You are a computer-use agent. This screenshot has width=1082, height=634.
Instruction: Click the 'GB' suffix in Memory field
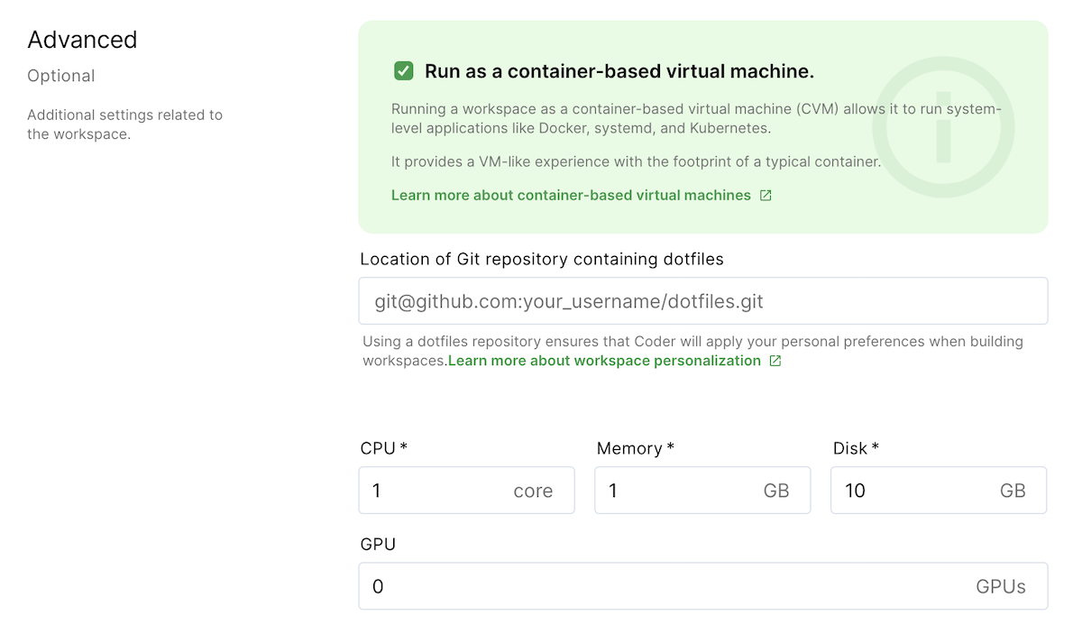tap(776, 491)
